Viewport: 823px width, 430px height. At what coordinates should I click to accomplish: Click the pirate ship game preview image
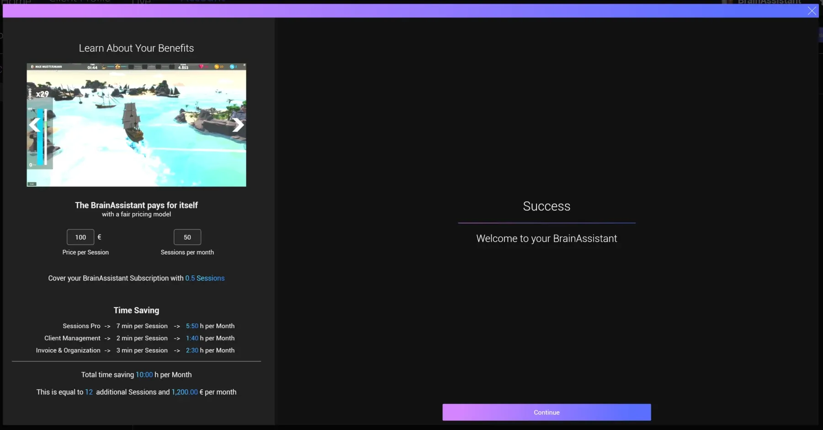click(x=136, y=125)
